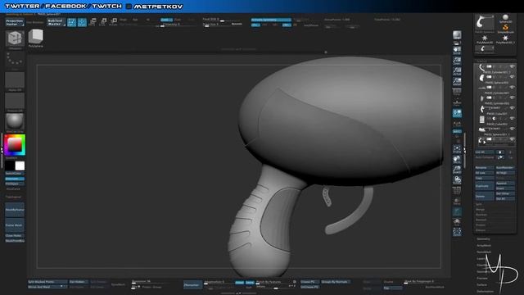
Task: Open the Alpha Off selector
Action: point(15,81)
